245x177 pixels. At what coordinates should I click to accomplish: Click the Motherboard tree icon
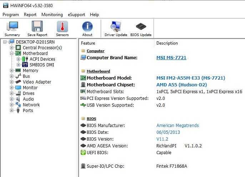(18, 54)
